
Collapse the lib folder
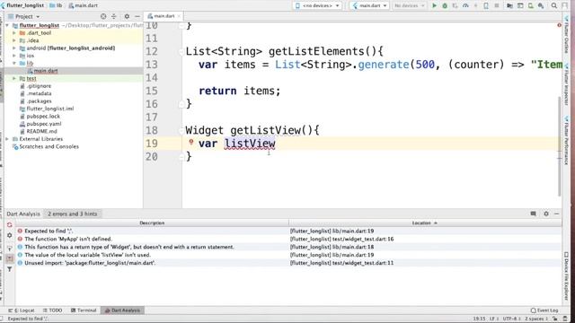pos(14,64)
